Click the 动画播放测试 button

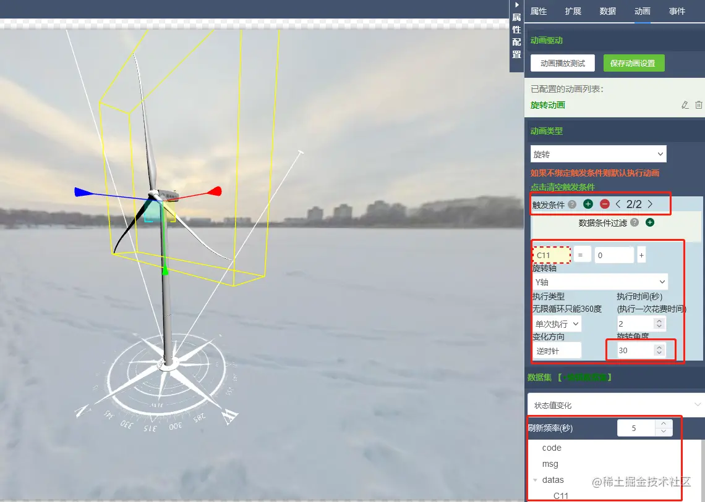(563, 64)
